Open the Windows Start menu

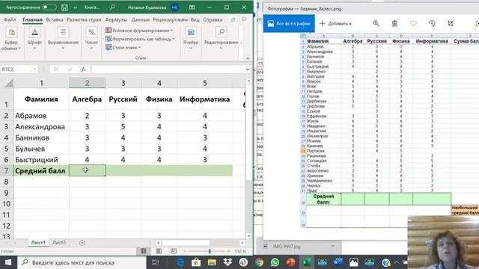click(8, 262)
